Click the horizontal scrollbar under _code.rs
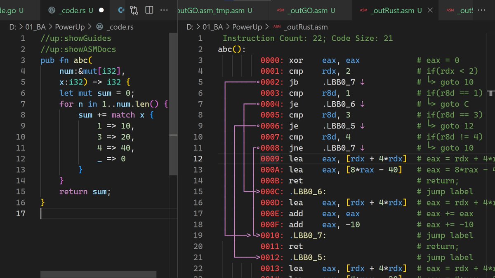The height and width of the screenshot is (278, 495). (98, 274)
